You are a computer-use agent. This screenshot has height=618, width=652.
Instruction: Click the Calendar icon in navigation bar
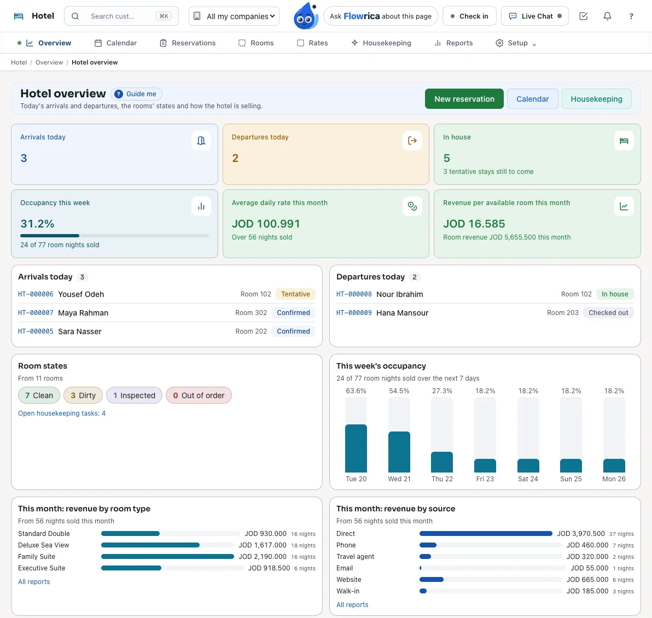coord(98,43)
